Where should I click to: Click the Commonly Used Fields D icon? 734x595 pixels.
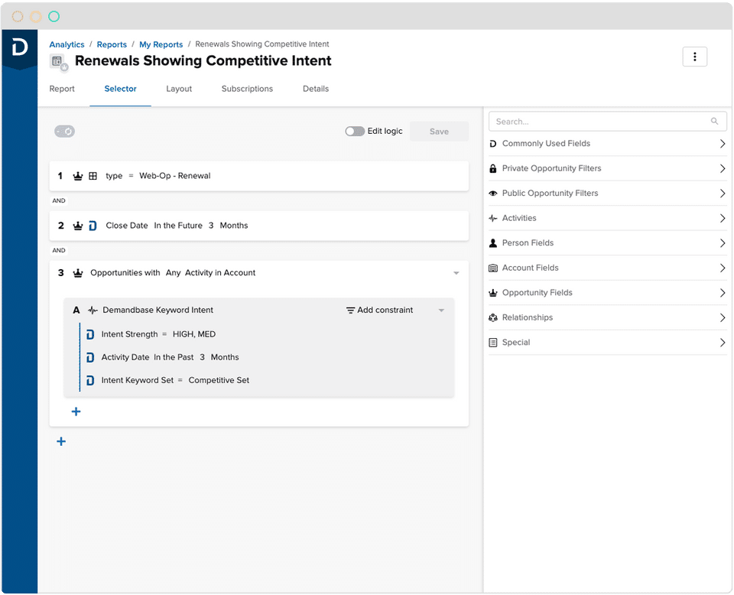[493, 144]
